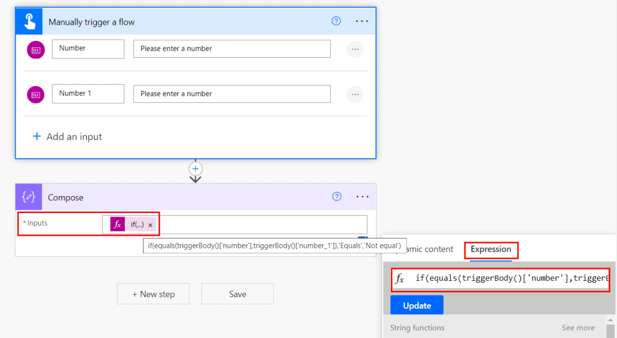Click the String functions heading

click(417, 328)
